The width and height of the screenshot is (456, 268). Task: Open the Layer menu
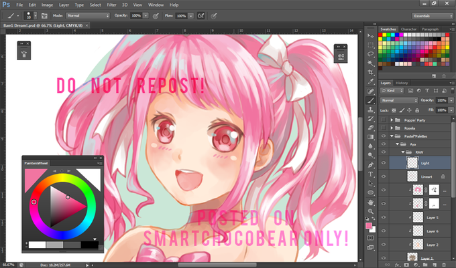[64, 5]
